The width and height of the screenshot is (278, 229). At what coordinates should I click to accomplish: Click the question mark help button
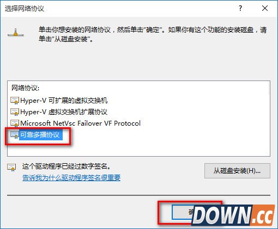(x=240, y=8)
